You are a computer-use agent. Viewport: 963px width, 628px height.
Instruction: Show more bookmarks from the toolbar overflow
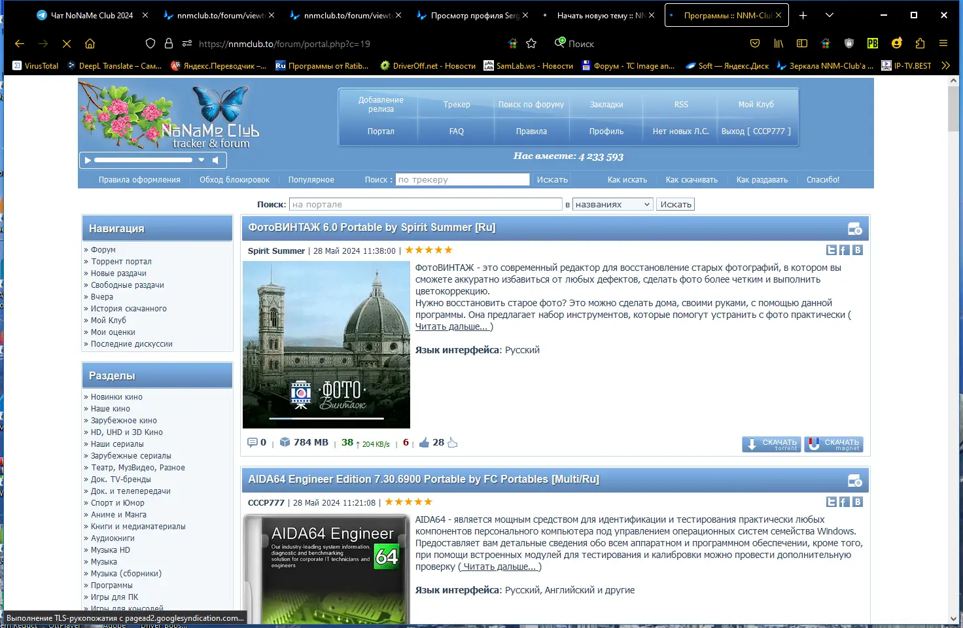(945, 65)
